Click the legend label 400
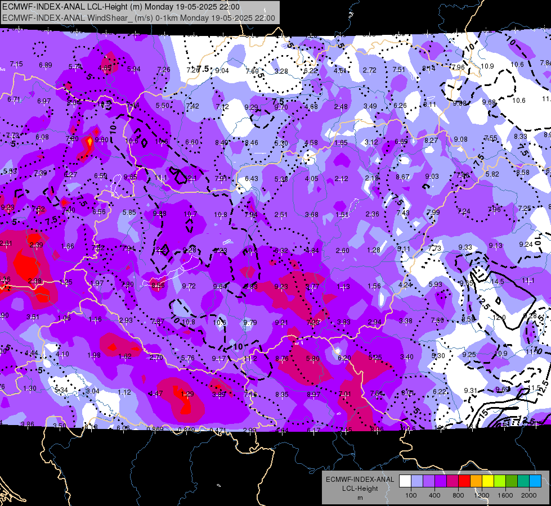This screenshot has height=506, width=551. [x=434, y=495]
